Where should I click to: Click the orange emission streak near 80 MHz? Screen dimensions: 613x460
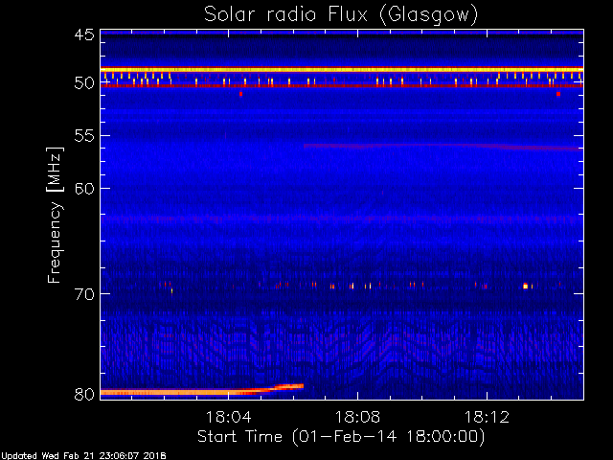202,390
